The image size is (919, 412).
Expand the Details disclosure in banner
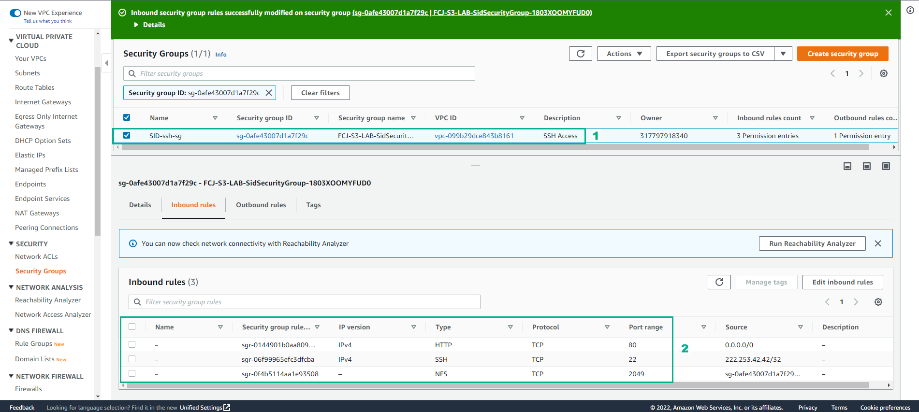click(150, 25)
